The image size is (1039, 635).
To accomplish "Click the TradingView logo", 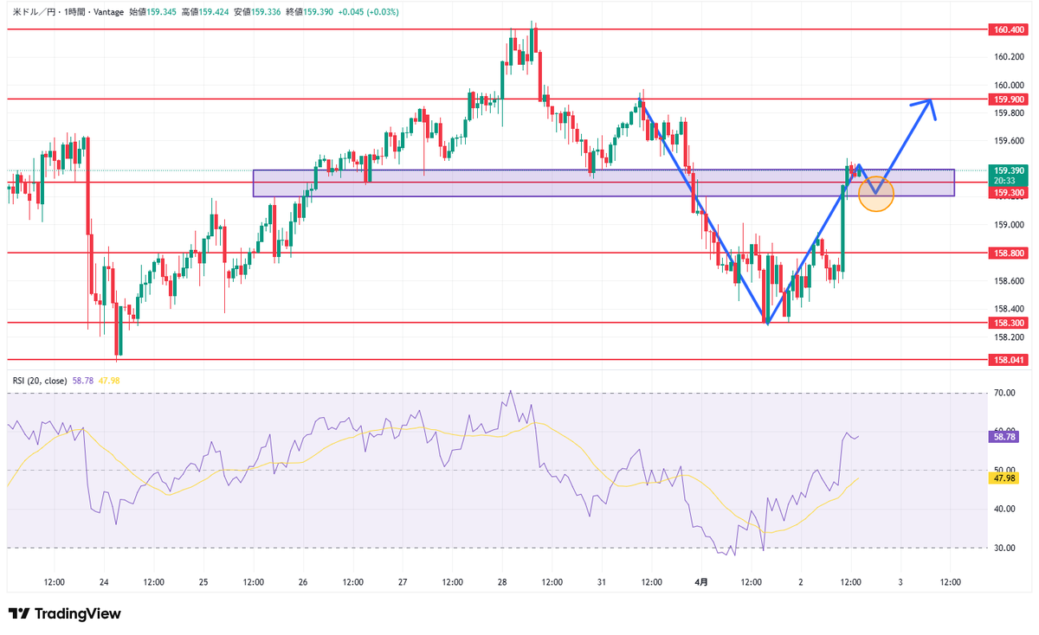I will tap(65, 613).
